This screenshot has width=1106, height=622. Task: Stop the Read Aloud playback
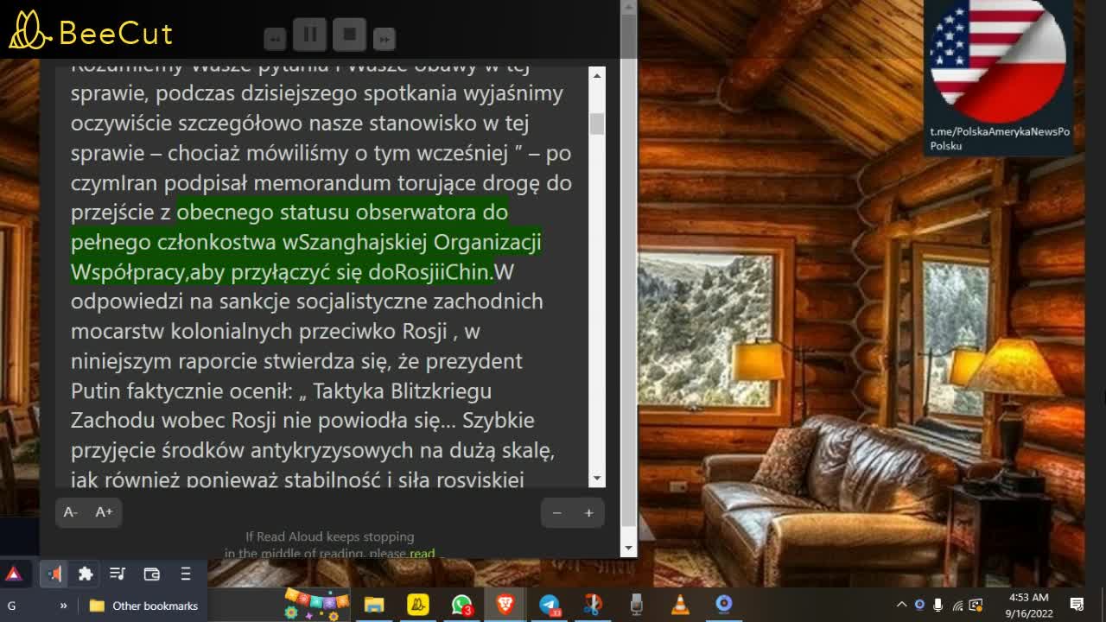[350, 35]
